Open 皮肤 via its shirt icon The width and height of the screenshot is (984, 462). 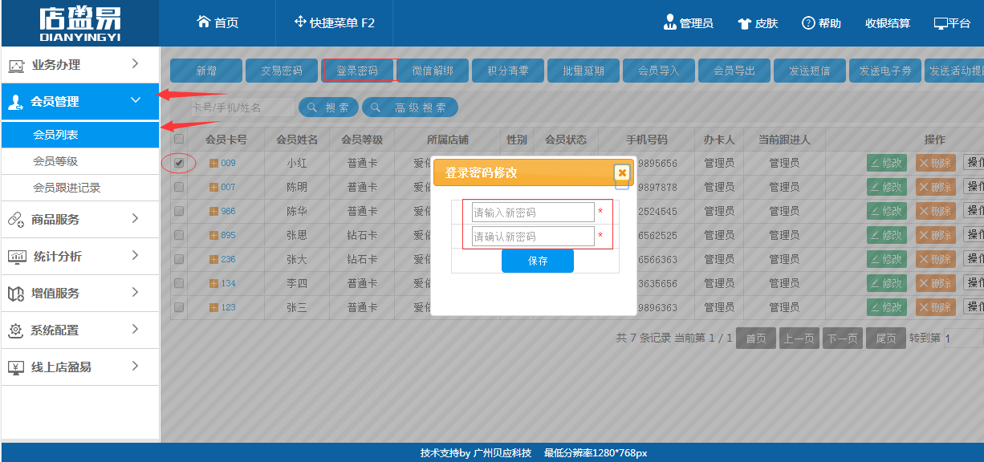(744, 23)
